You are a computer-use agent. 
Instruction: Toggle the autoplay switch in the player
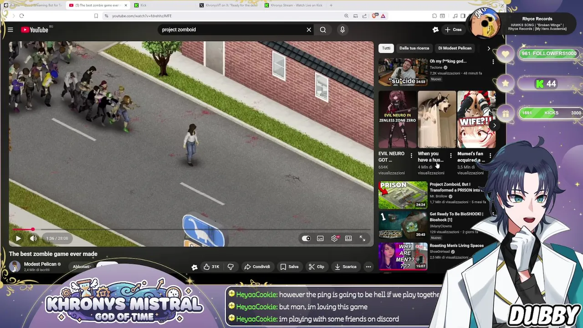[x=306, y=238]
